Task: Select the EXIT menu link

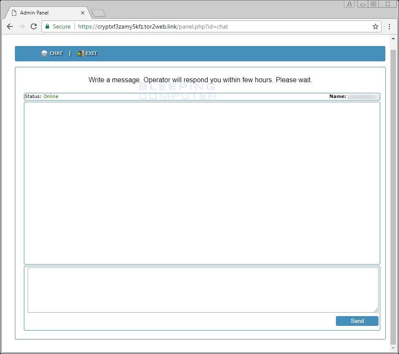Action: coord(91,54)
